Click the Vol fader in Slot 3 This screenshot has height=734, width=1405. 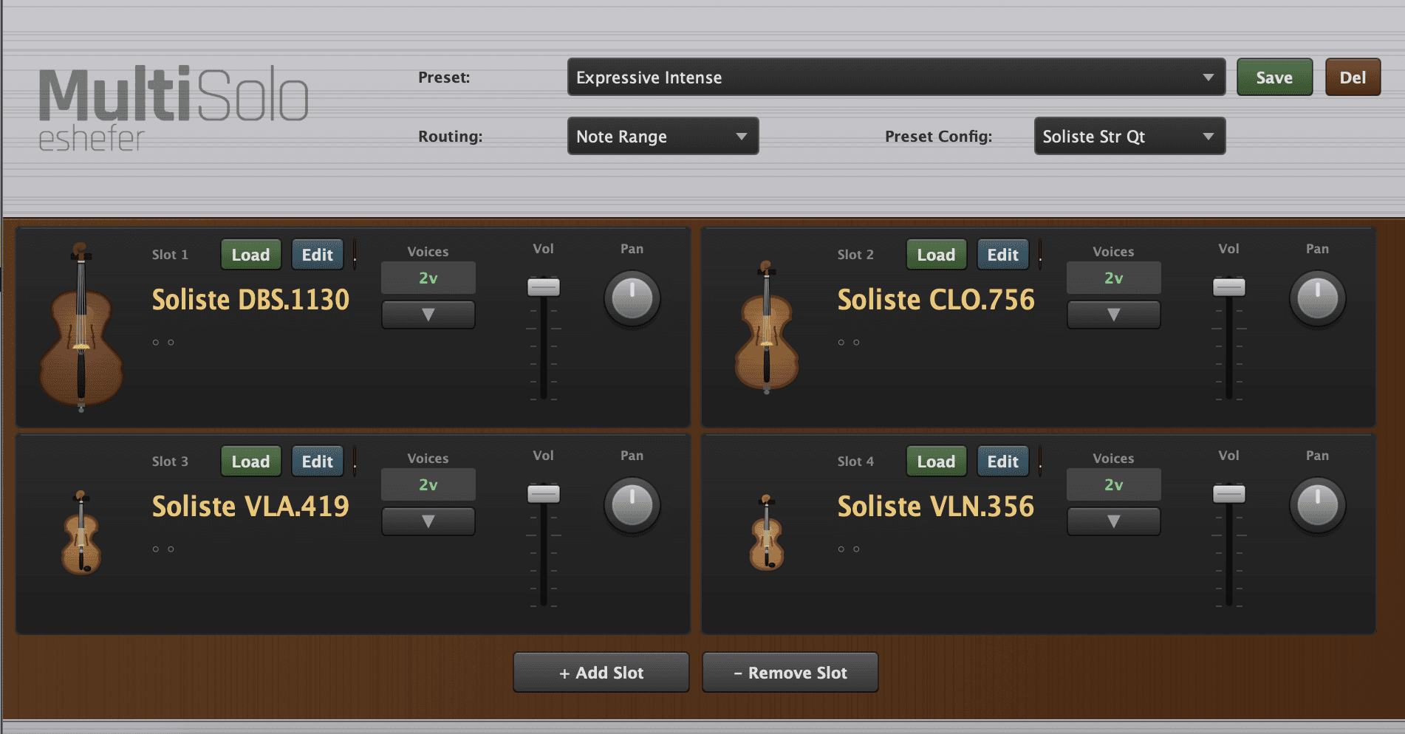pos(543,495)
